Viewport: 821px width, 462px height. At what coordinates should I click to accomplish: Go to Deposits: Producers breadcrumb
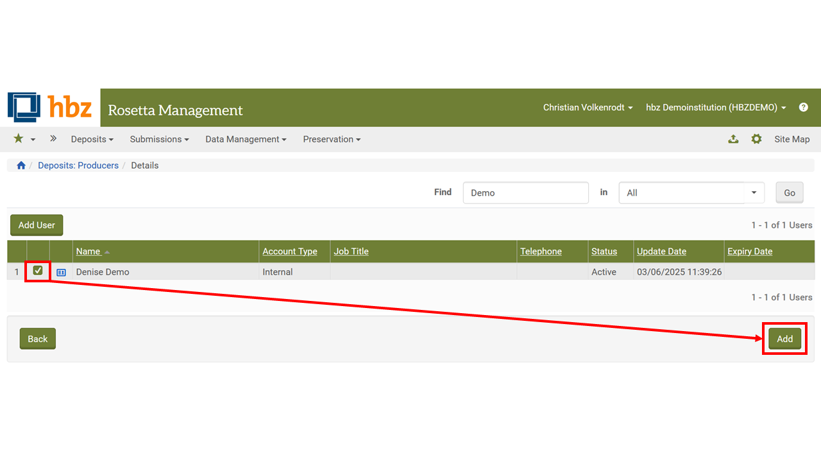pyautogui.click(x=78, y=166)
